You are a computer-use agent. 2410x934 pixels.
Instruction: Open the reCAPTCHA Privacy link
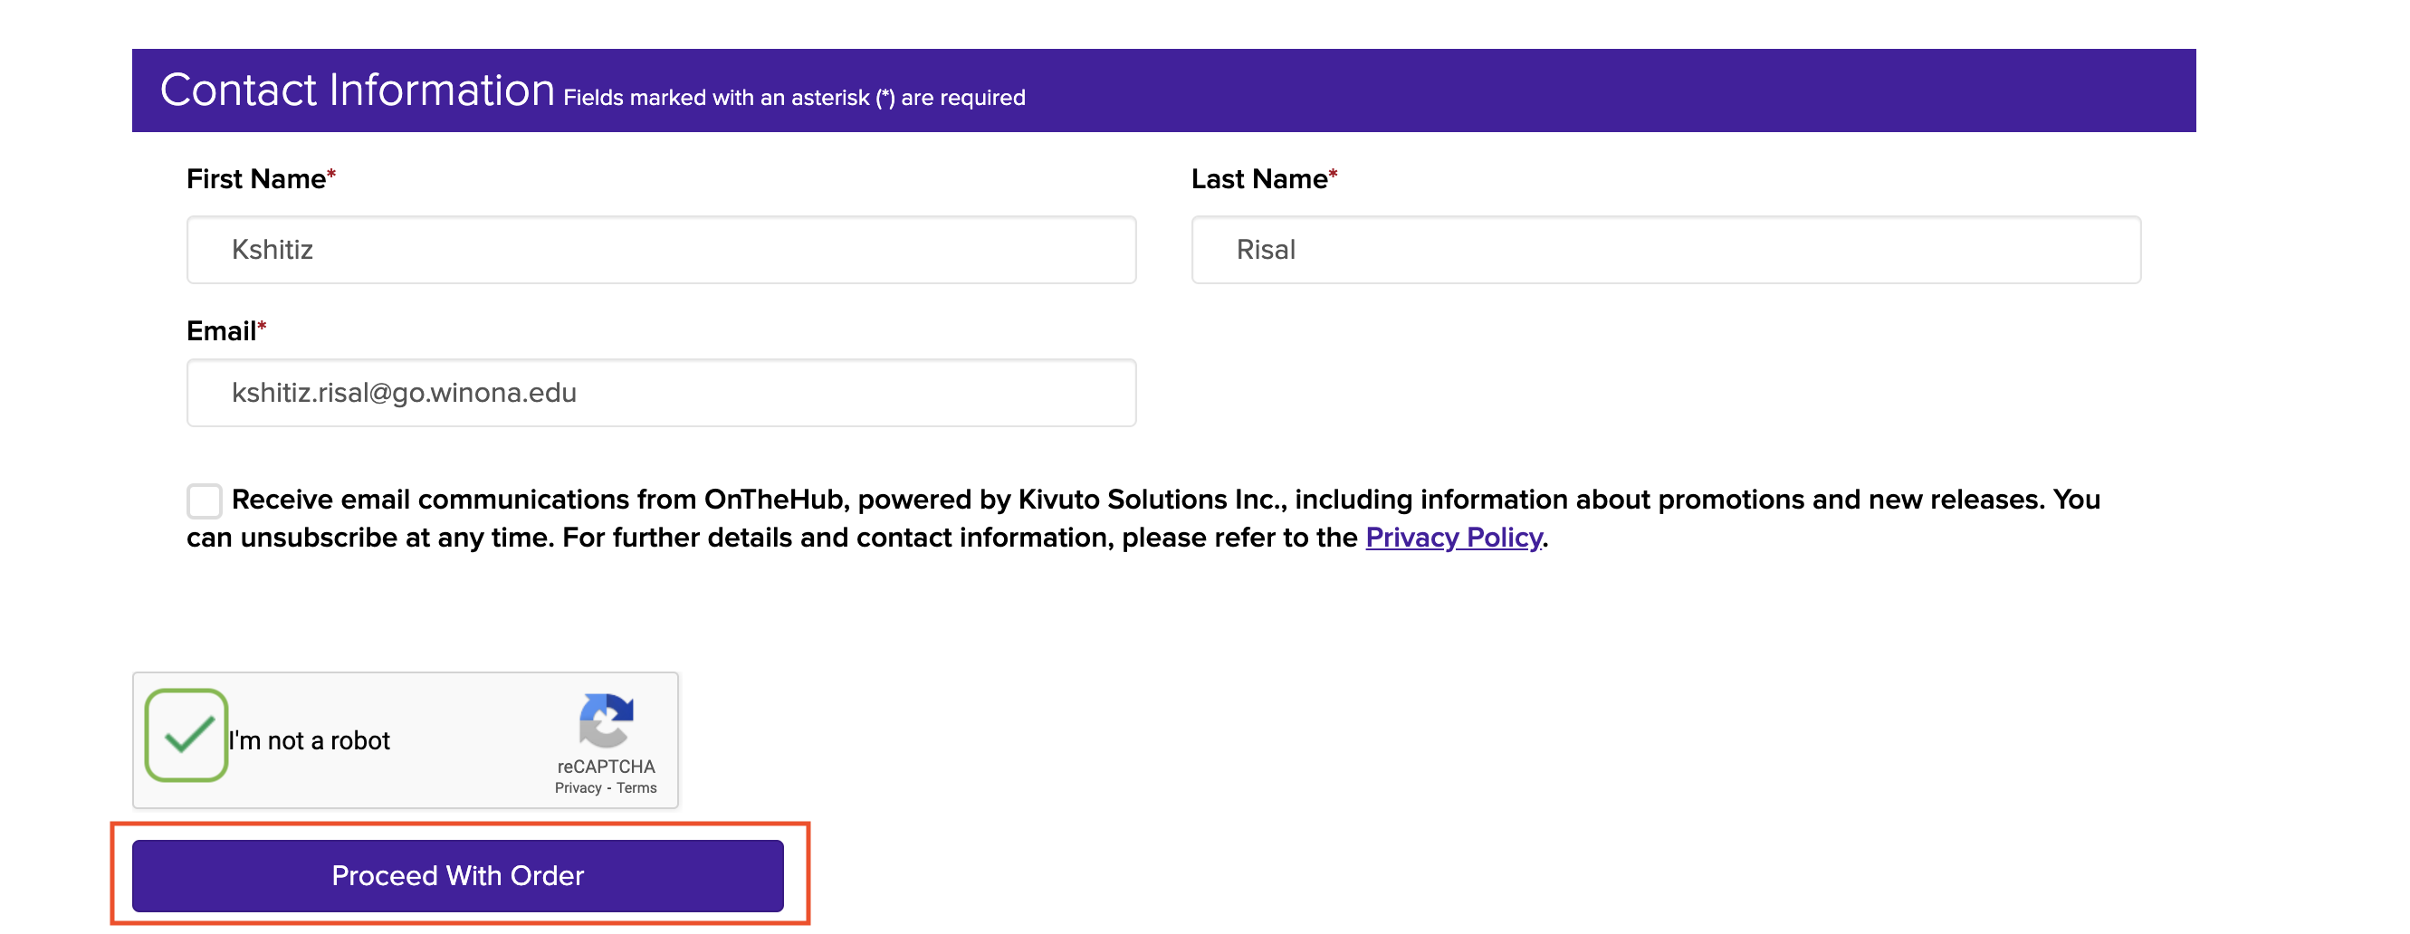(x=579, y=788)
